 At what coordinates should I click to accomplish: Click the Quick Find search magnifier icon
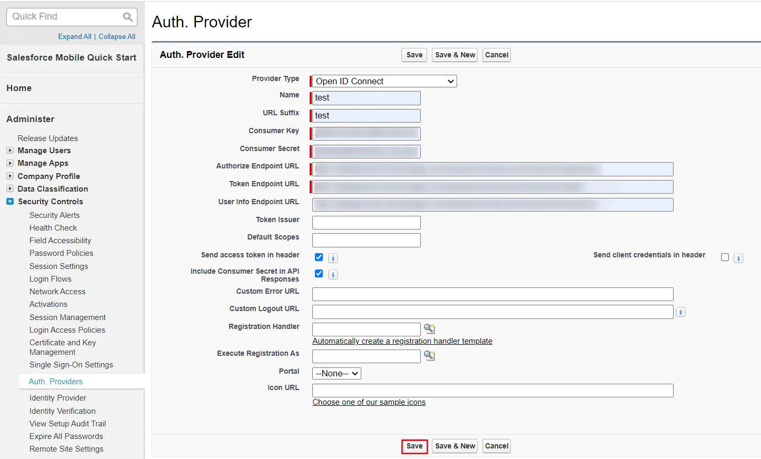[x=127, y=17]
